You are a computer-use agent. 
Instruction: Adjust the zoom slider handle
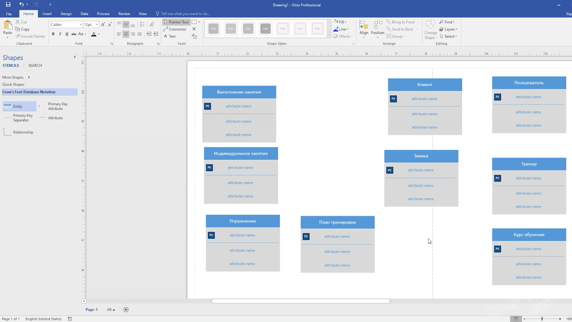[x=542, y=319]
